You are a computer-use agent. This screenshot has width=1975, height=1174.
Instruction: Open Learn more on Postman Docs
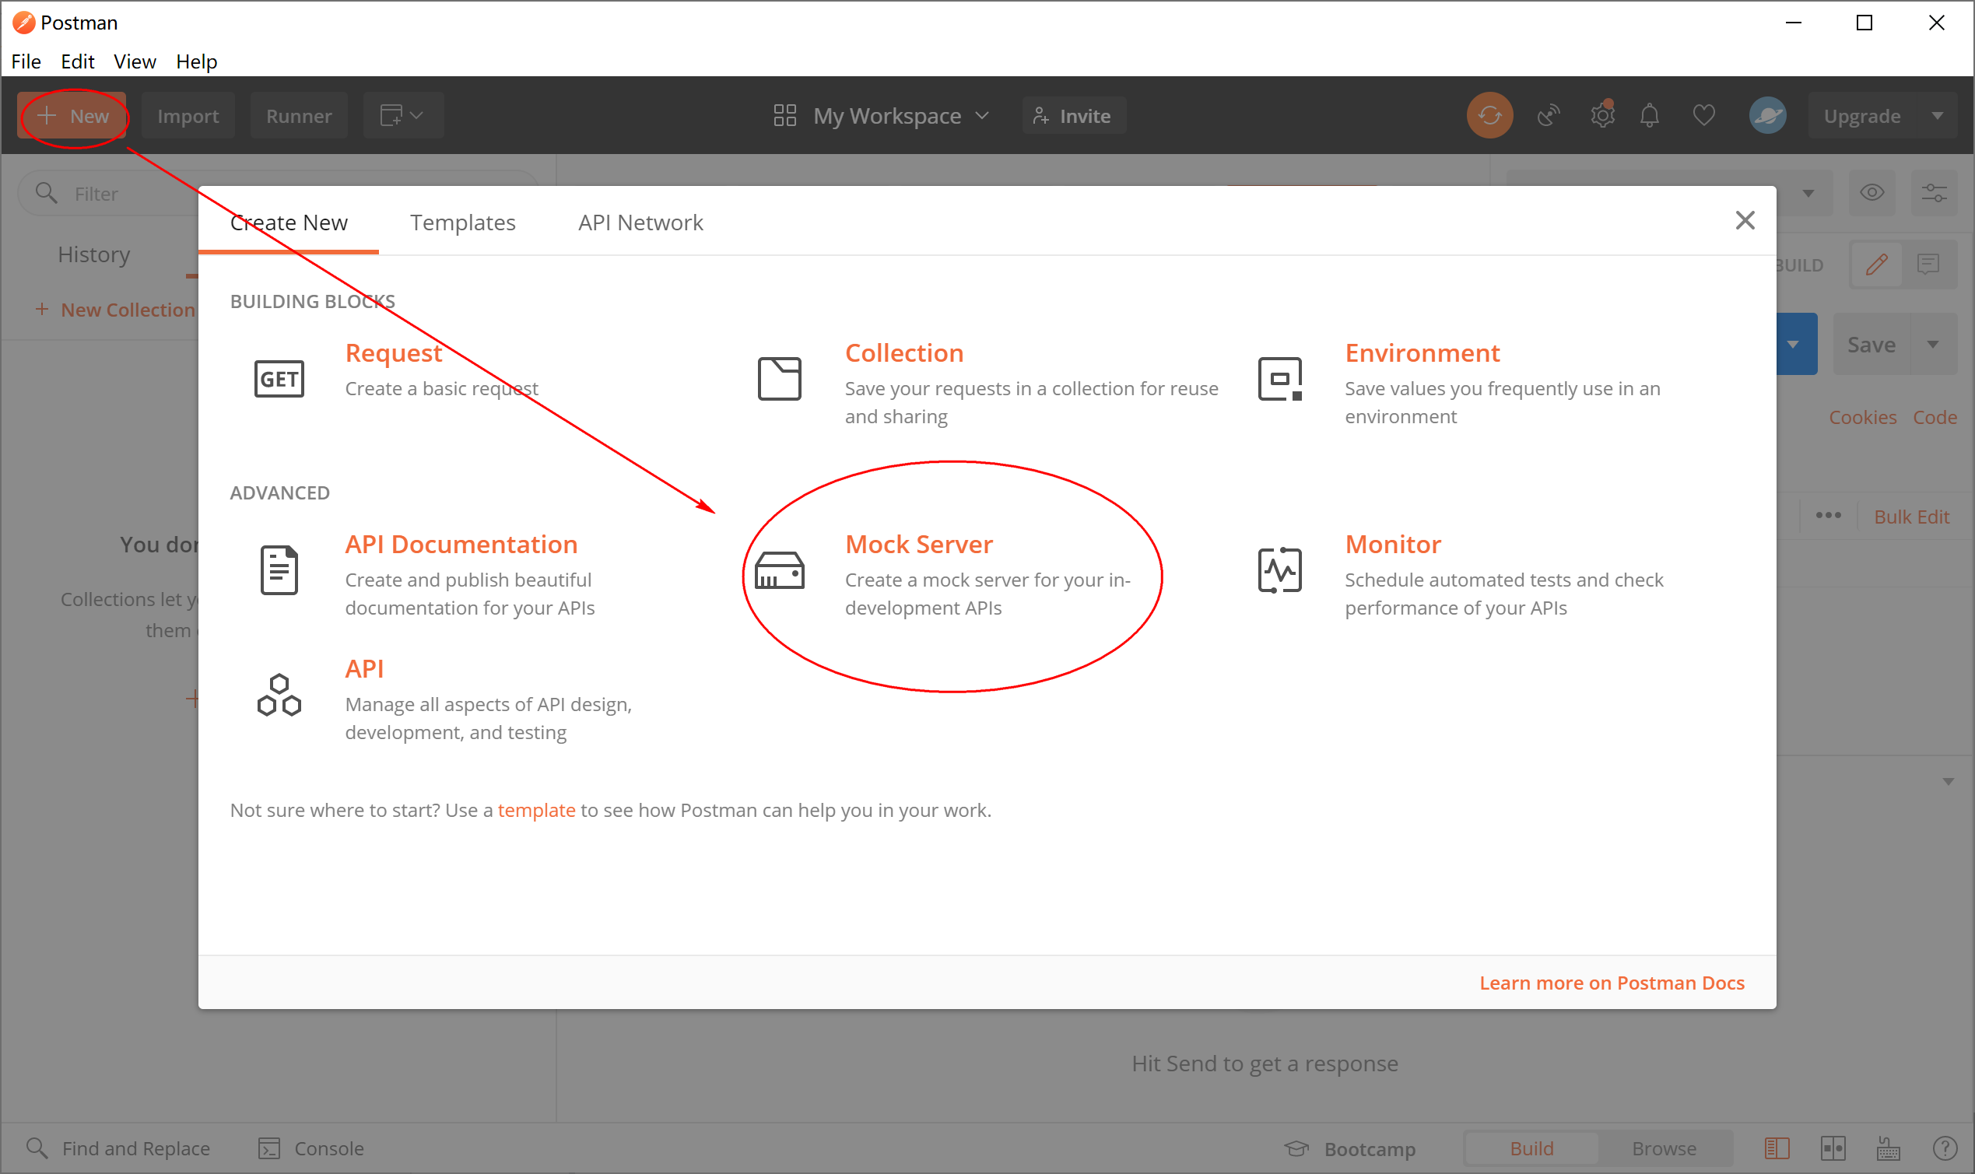[1611, 983]
